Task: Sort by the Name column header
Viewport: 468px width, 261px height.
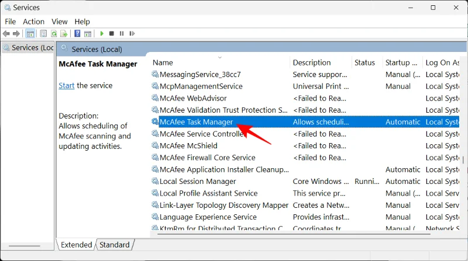Action: point(220,62)
